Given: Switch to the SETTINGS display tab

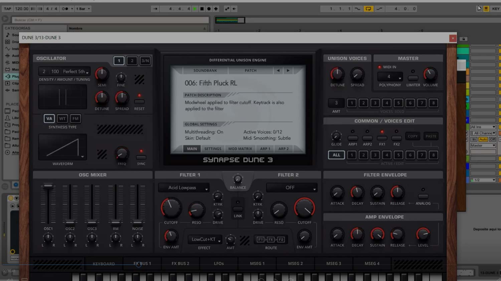Looking at the screenshot, I should click(x=213, y=149).
